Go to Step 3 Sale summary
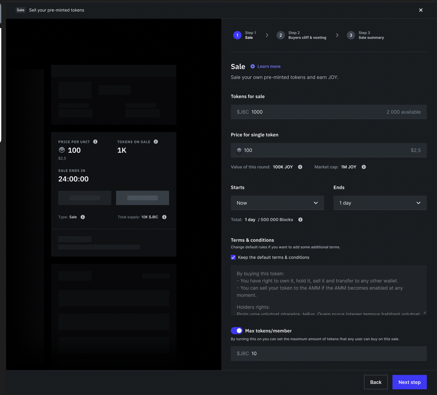The image size is (437, 395). coord(351,35)
